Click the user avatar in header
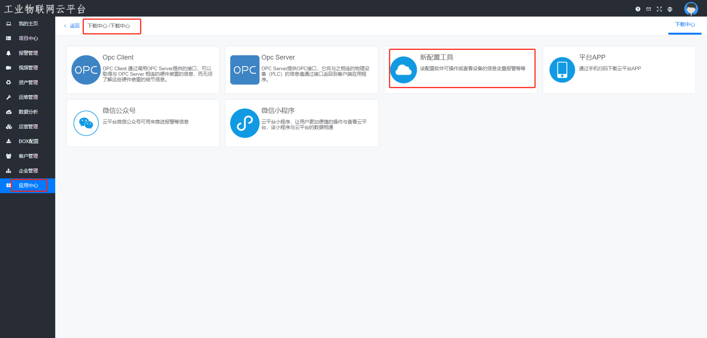The height and width of the screenshot is (338, 707). pos(691,9)
